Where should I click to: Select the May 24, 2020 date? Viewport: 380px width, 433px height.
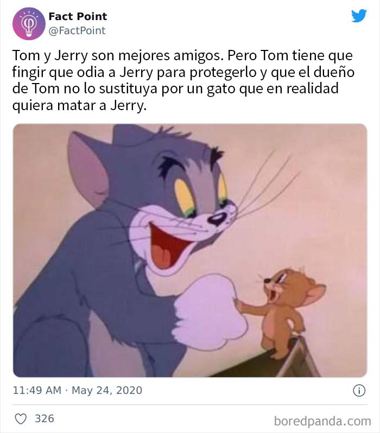pos(107,390)
